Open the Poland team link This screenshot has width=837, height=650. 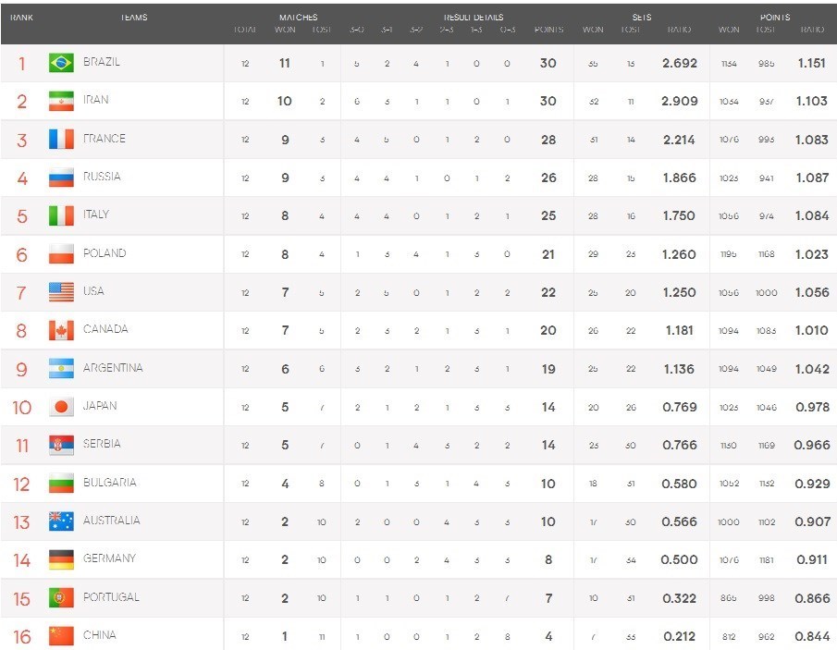pos(105,253)
